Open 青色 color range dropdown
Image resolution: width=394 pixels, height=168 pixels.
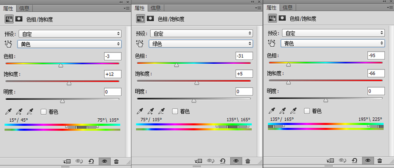(333, 43)
